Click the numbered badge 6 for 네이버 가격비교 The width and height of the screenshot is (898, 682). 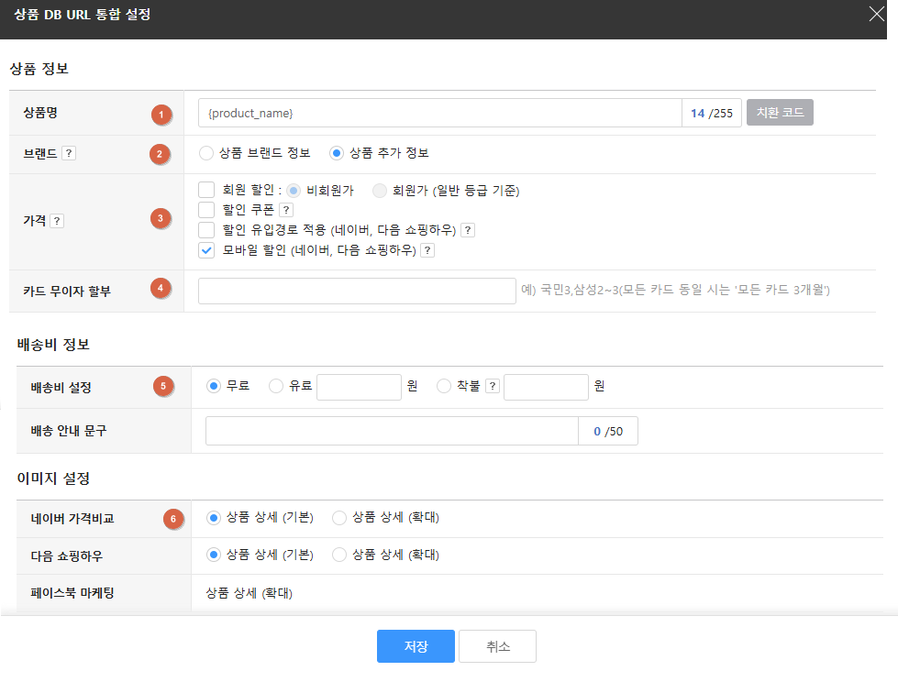(x=173, y=519)
